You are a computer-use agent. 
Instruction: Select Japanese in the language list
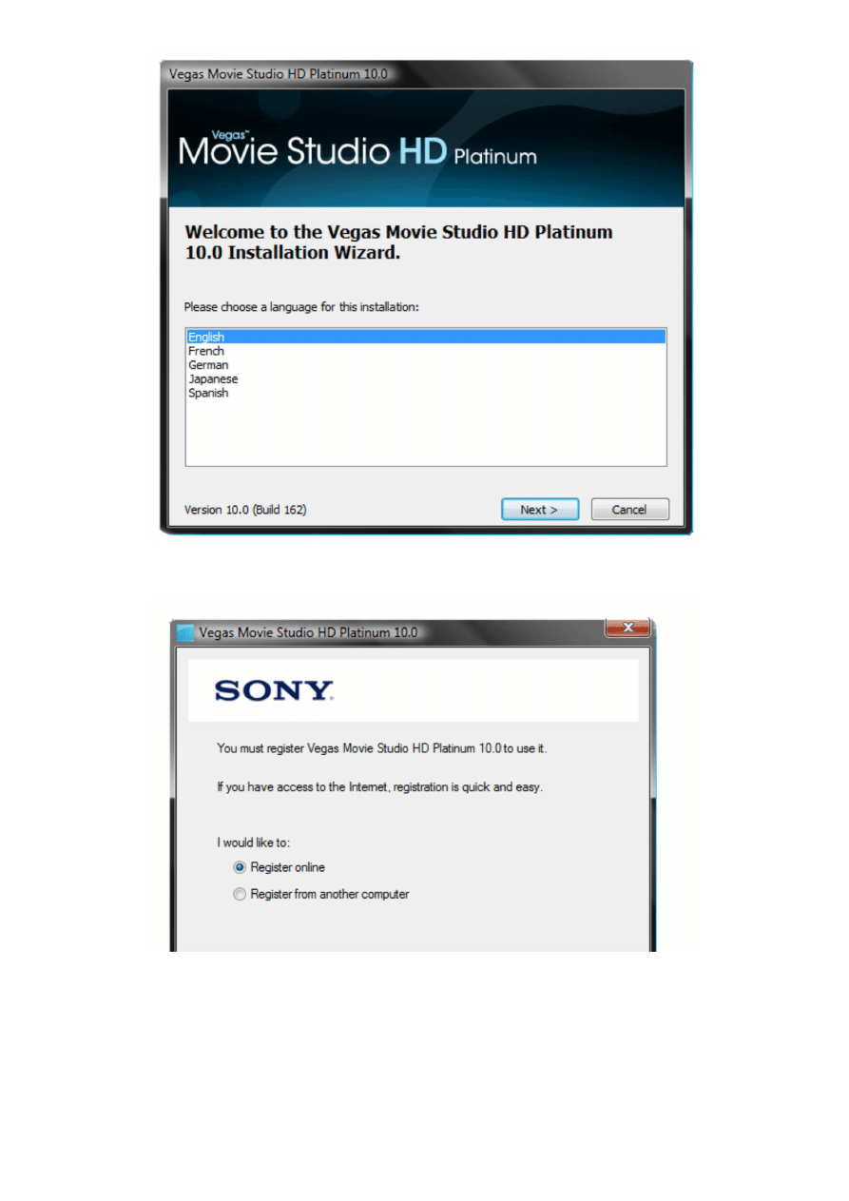(213, 378)
